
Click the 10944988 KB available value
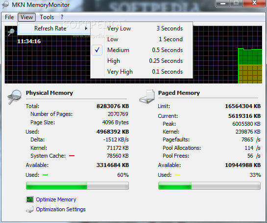[x=243, y=165]
